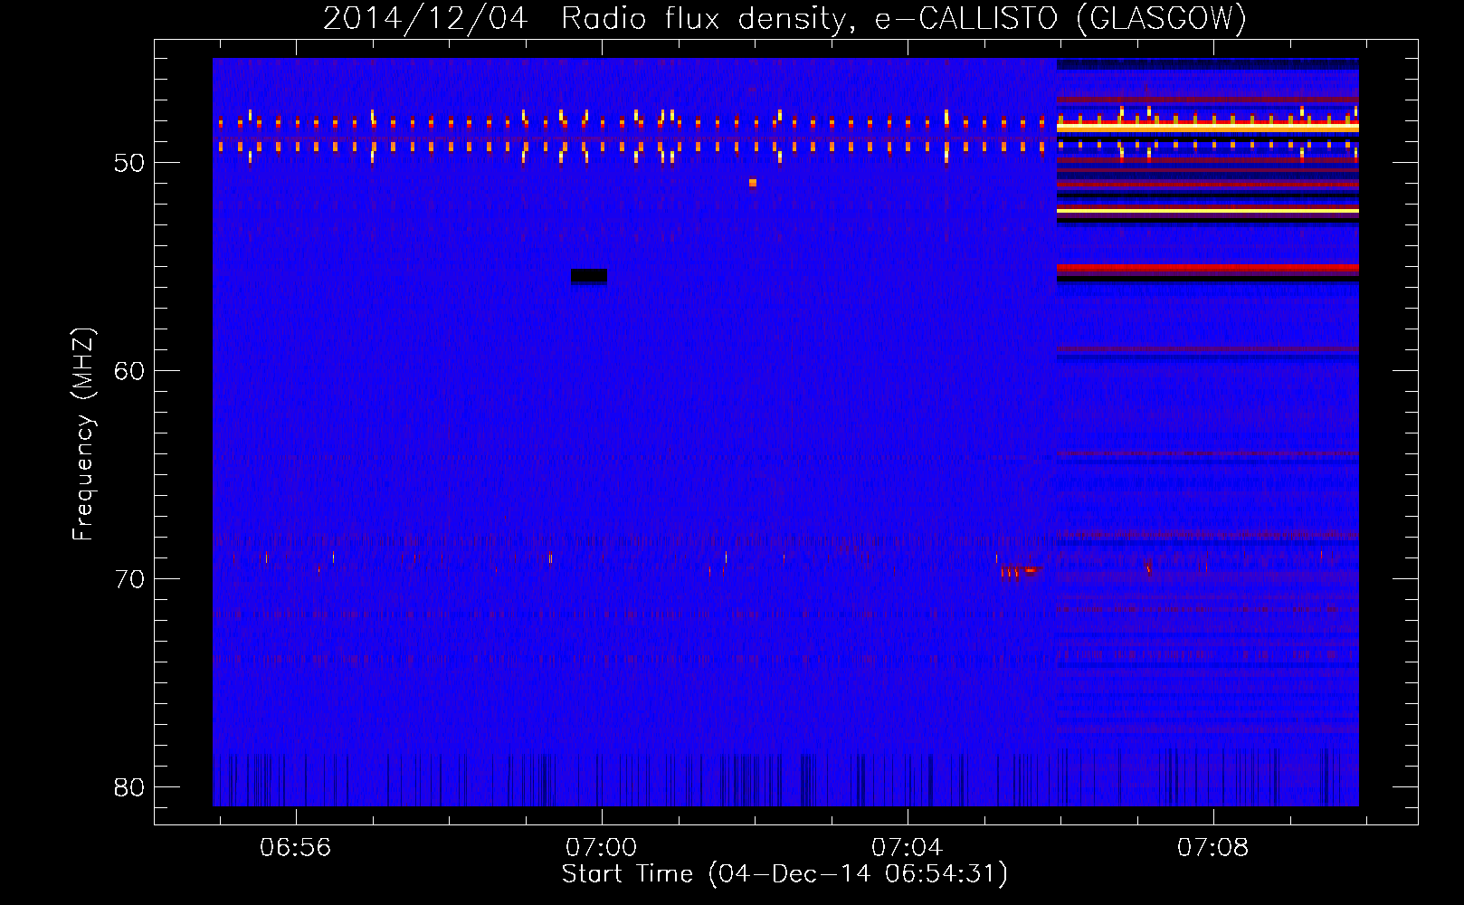The width and height of the screenshot is (1464, 905).
Task: Click the '06:56' time tick label
Action: point(296,848)
